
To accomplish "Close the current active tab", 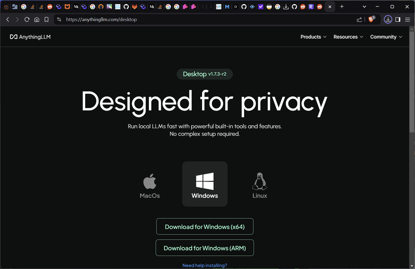I will 330,7.
